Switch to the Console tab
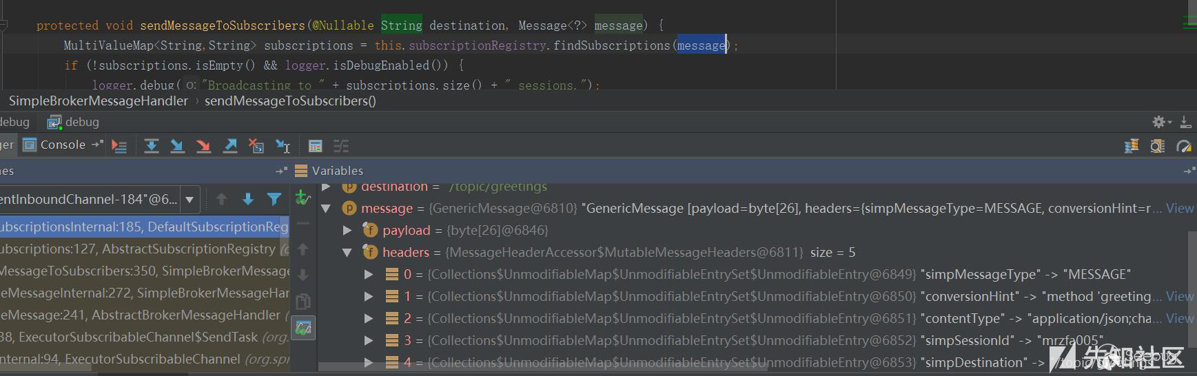 point(62,145)
